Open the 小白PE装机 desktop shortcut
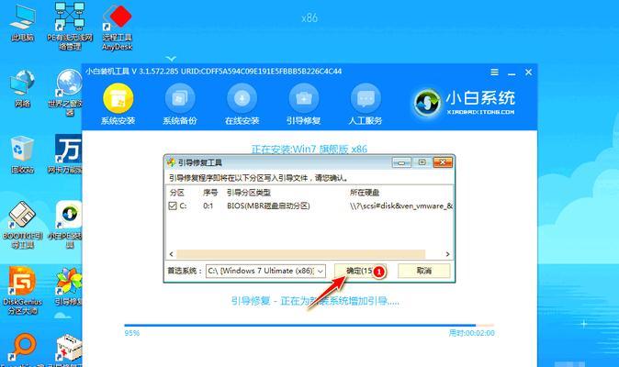Viewport: 619px width, 367px height. pos(65,225)
